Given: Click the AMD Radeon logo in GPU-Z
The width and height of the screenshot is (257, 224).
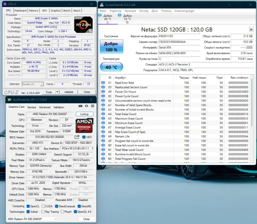Looking at the screenshot, I should click(84, 126).
